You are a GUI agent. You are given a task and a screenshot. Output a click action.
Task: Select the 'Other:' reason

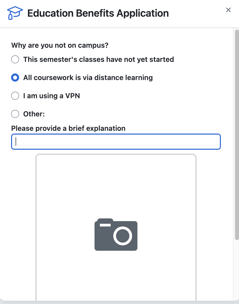15,114
